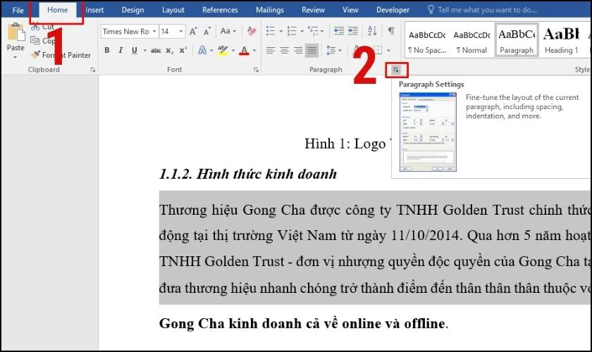Apply yellow text highlight color
The height and width of the screenshot is (352, 592).
223,50
